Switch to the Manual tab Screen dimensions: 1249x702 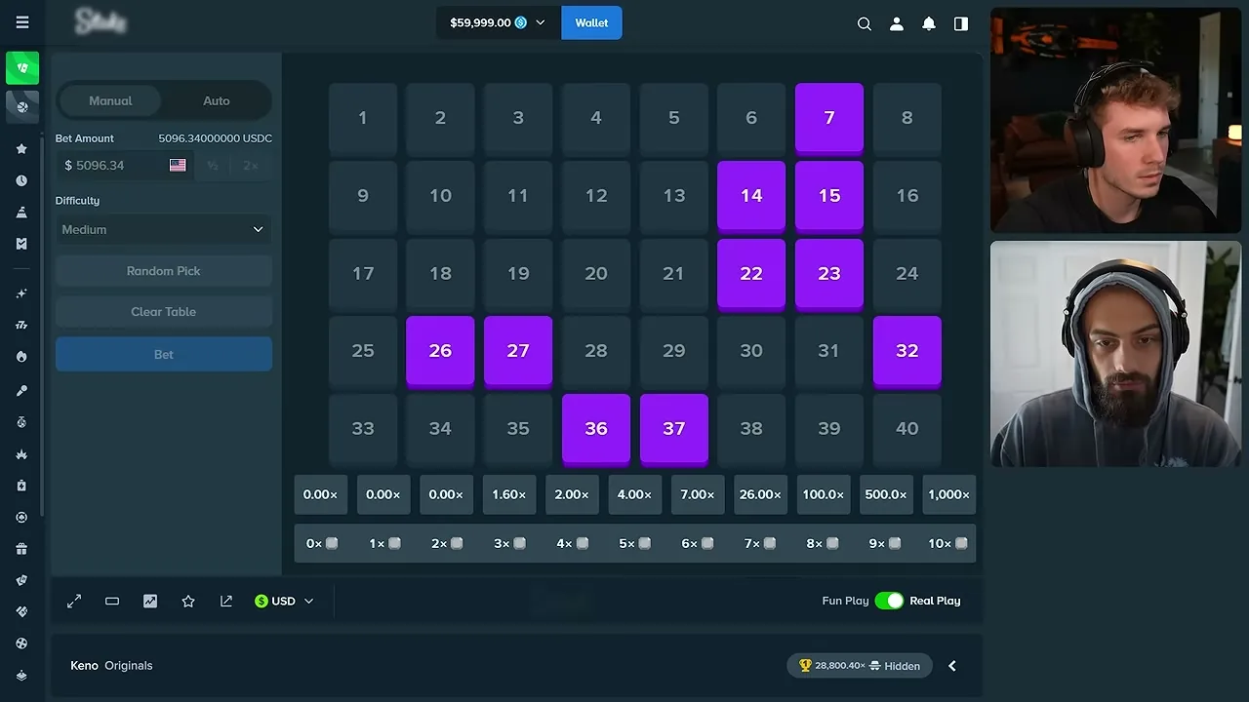point(110,100)
